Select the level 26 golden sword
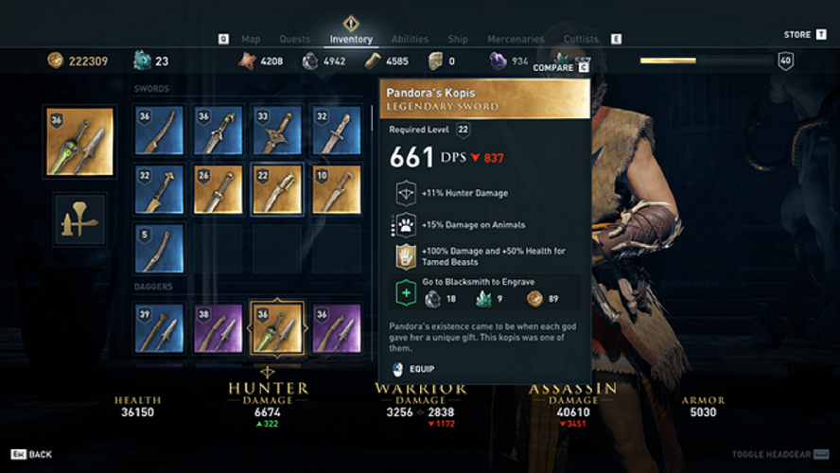This screenshot has width=840, height=473. tap(218, 189)
